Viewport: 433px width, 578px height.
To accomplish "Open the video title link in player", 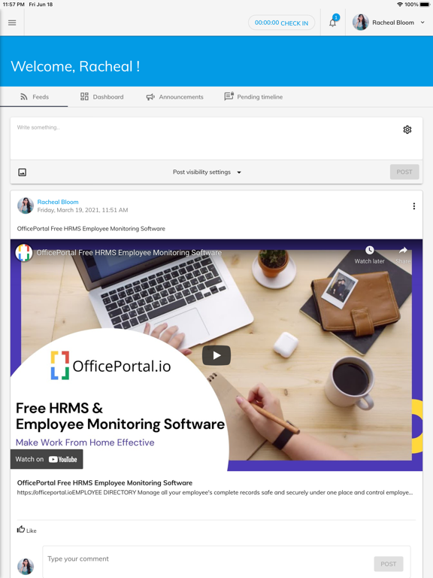I will pyautogui.click(x=129, y=253).
